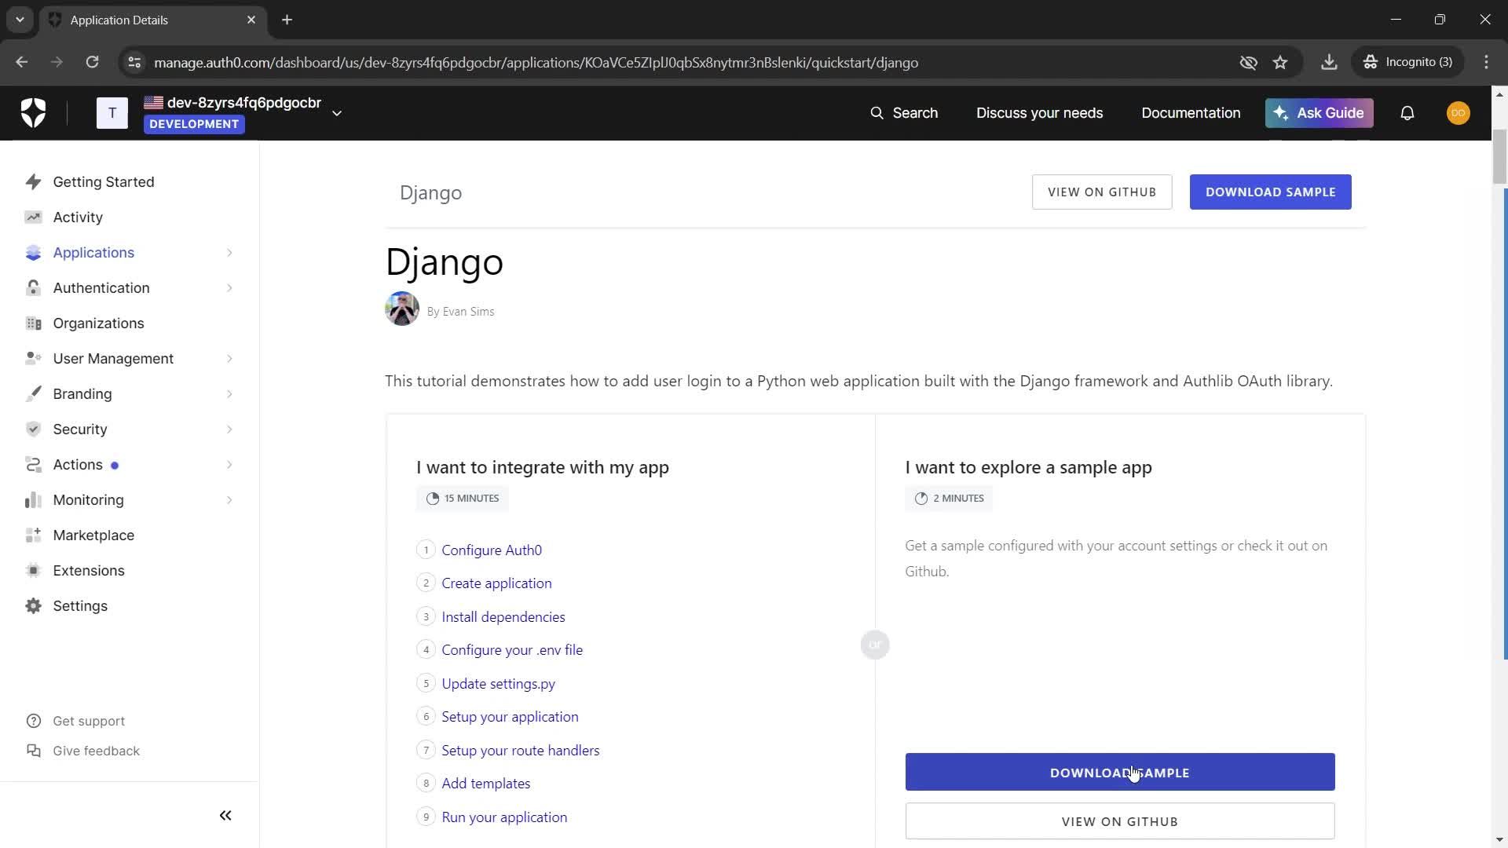Select Marketplace in sidebar
Screen dimensions: 1508x848
pos(93,535)
